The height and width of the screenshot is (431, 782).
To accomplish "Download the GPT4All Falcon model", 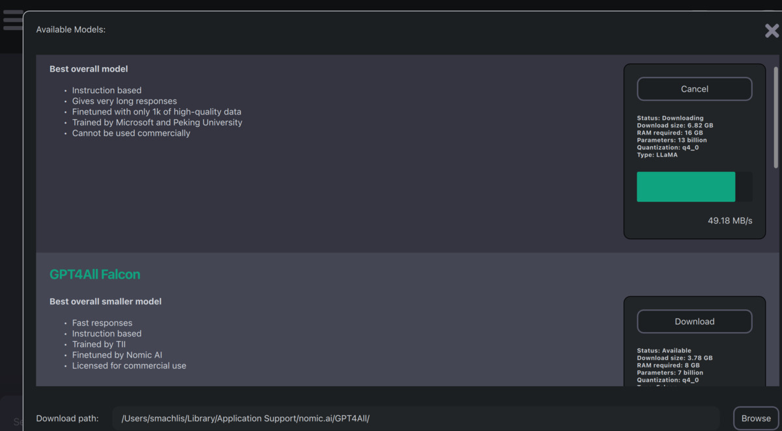I will point(694,321).
